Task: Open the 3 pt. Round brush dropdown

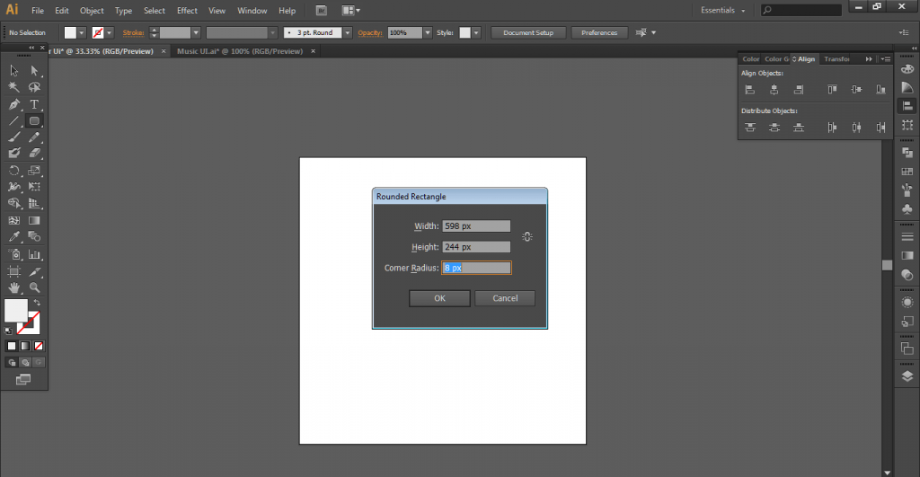Action: [346, 32]
